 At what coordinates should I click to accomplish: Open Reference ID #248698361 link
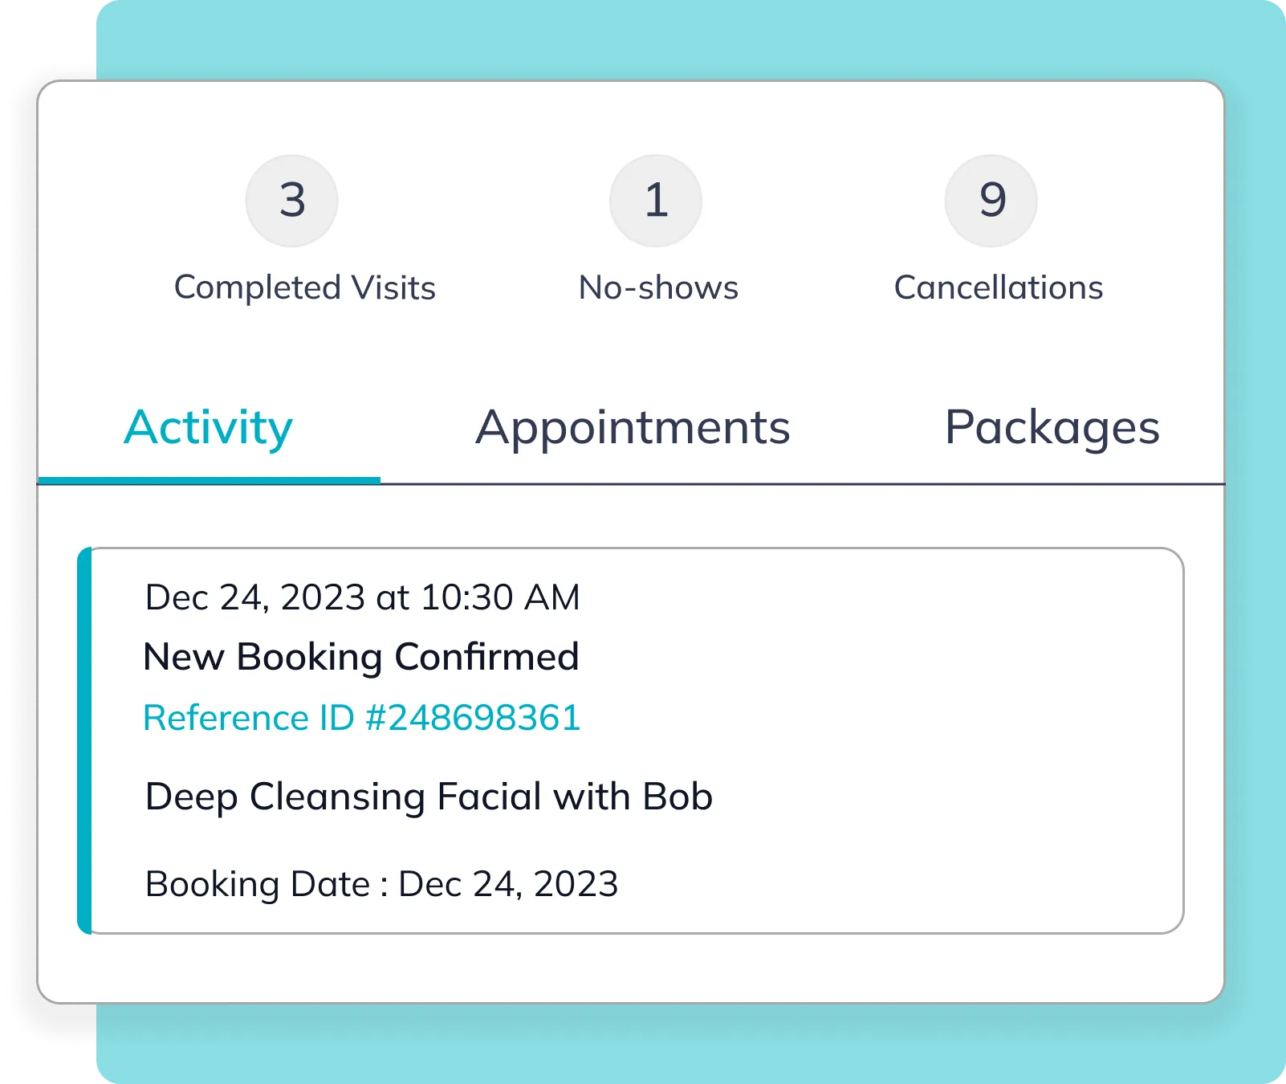pos(362,718)
